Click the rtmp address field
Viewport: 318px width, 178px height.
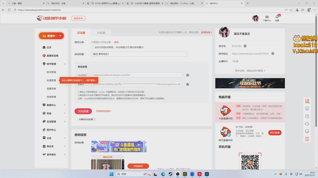coord(137,75)
